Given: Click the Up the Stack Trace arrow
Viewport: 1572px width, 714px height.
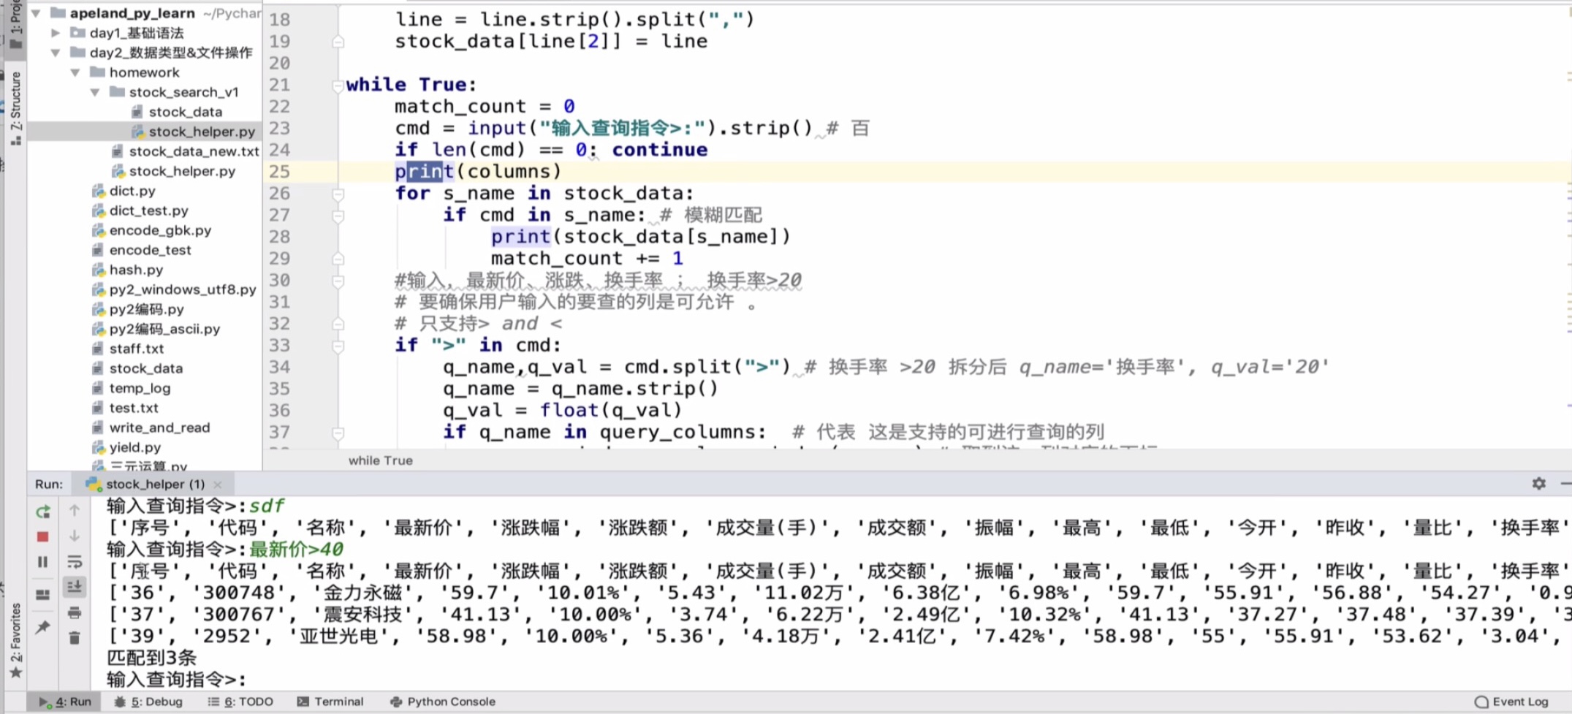Looking at the screenshot, I should click(75, 511).
